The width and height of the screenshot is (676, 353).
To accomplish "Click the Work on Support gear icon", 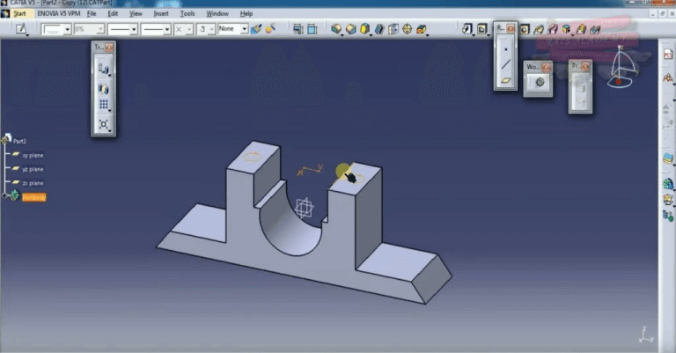I will 539,82.
